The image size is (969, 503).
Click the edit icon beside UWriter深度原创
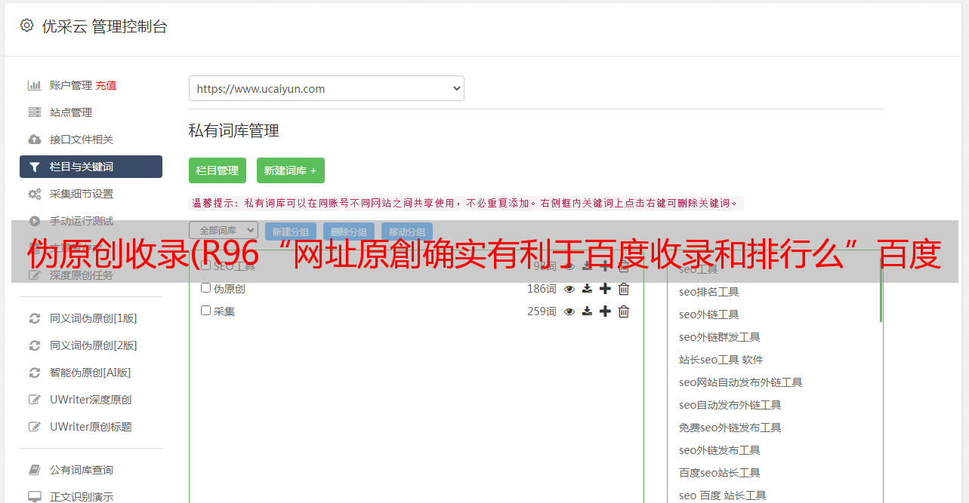[34, 400]
